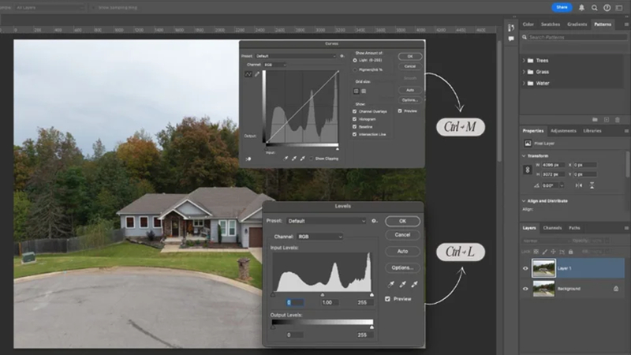The width and height of the screenshot is (631, 355).
Task: Toggle the lock all padlock icon in Layers
Action: tap(570, 252)
